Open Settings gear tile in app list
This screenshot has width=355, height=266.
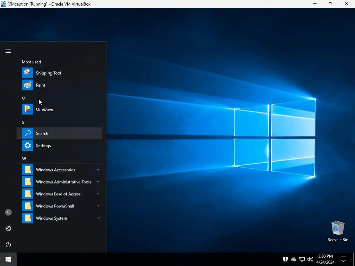click(x=28, y=145)
